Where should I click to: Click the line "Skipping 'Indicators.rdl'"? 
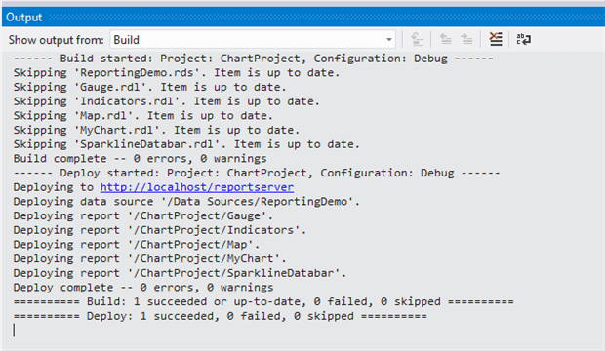tap(166, 101)
